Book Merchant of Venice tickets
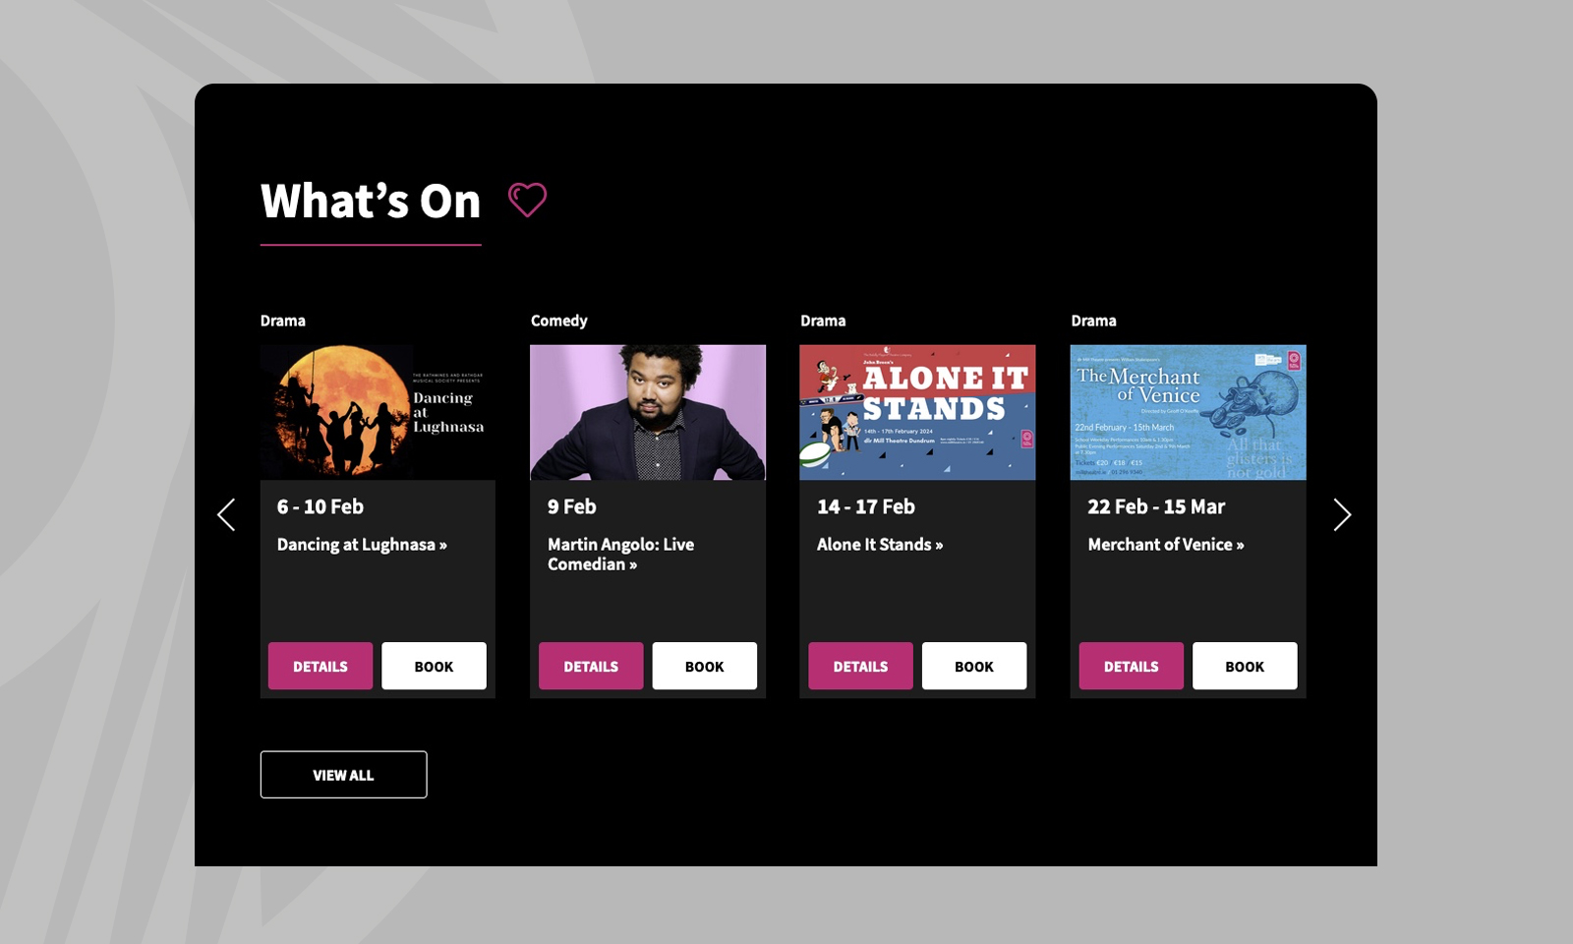Screen dimensions: 1573x944 [x=1245, y=666]
